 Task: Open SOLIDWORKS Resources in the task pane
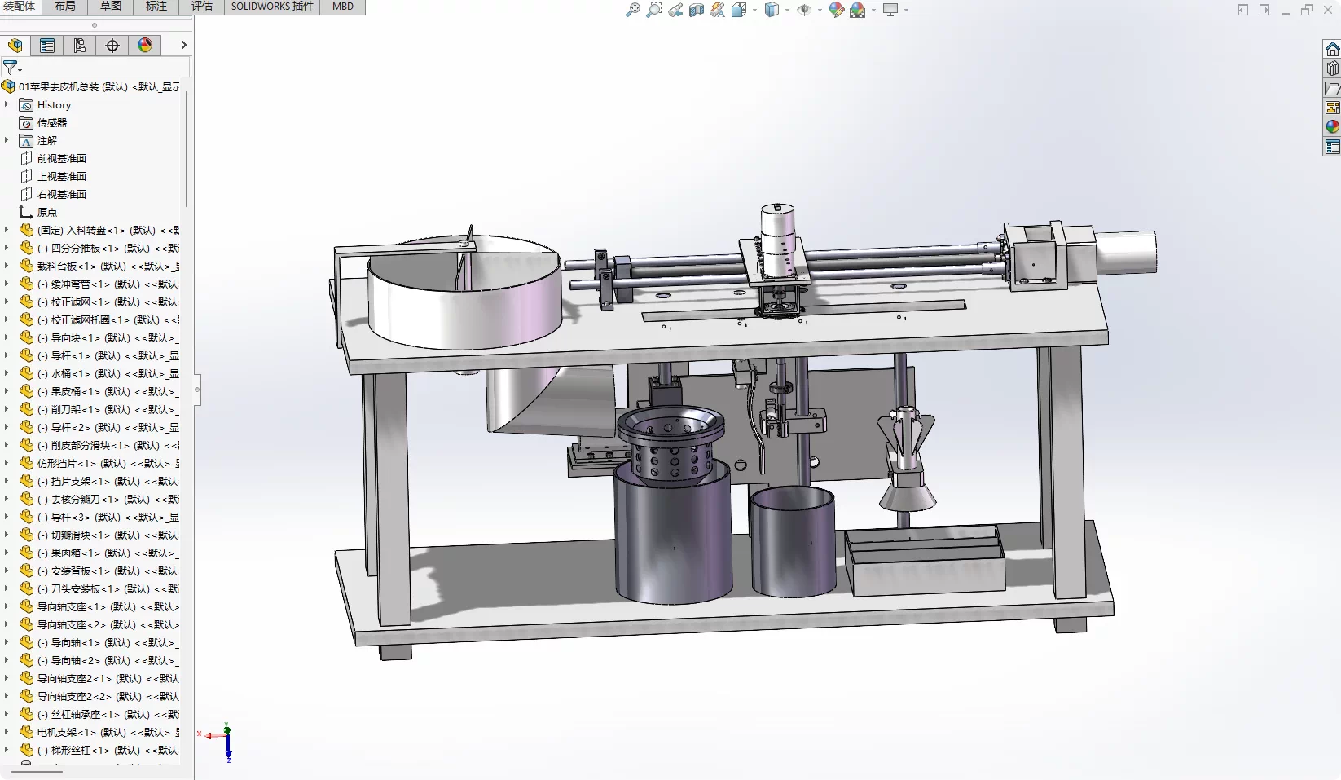tap(1332, 49)
